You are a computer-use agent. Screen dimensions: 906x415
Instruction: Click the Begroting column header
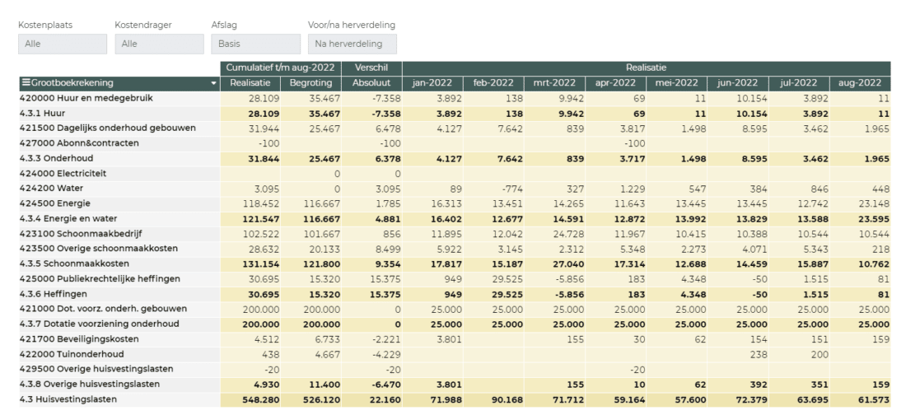(311, 83)
